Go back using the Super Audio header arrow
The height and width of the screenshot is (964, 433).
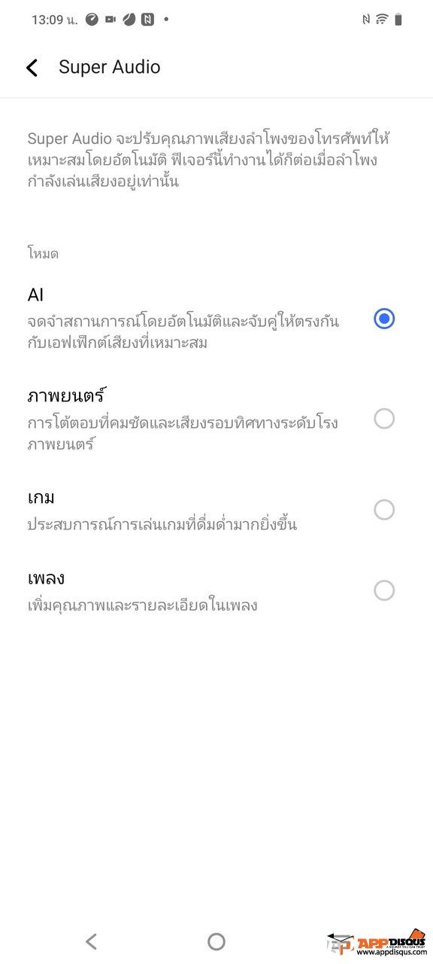32,68
